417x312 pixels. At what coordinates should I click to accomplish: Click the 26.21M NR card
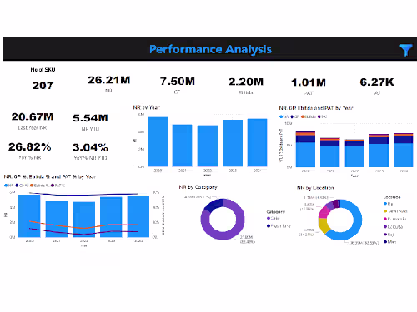(x=109, y=83)
